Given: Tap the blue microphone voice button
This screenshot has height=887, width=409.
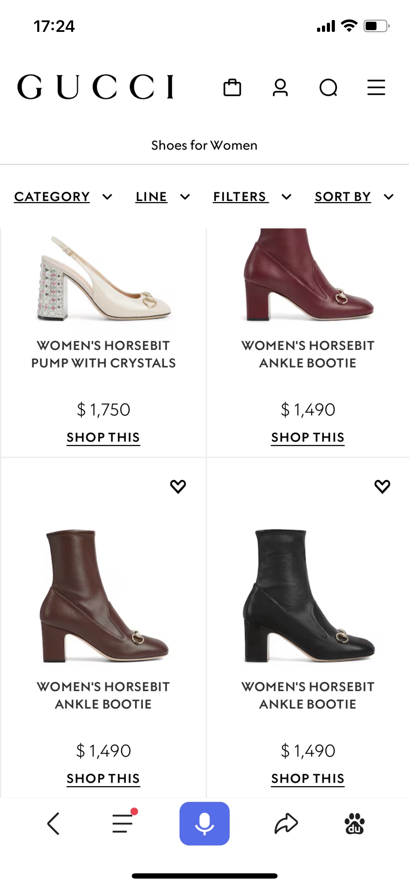Looking at the screenshot, I should coord(204,824).
